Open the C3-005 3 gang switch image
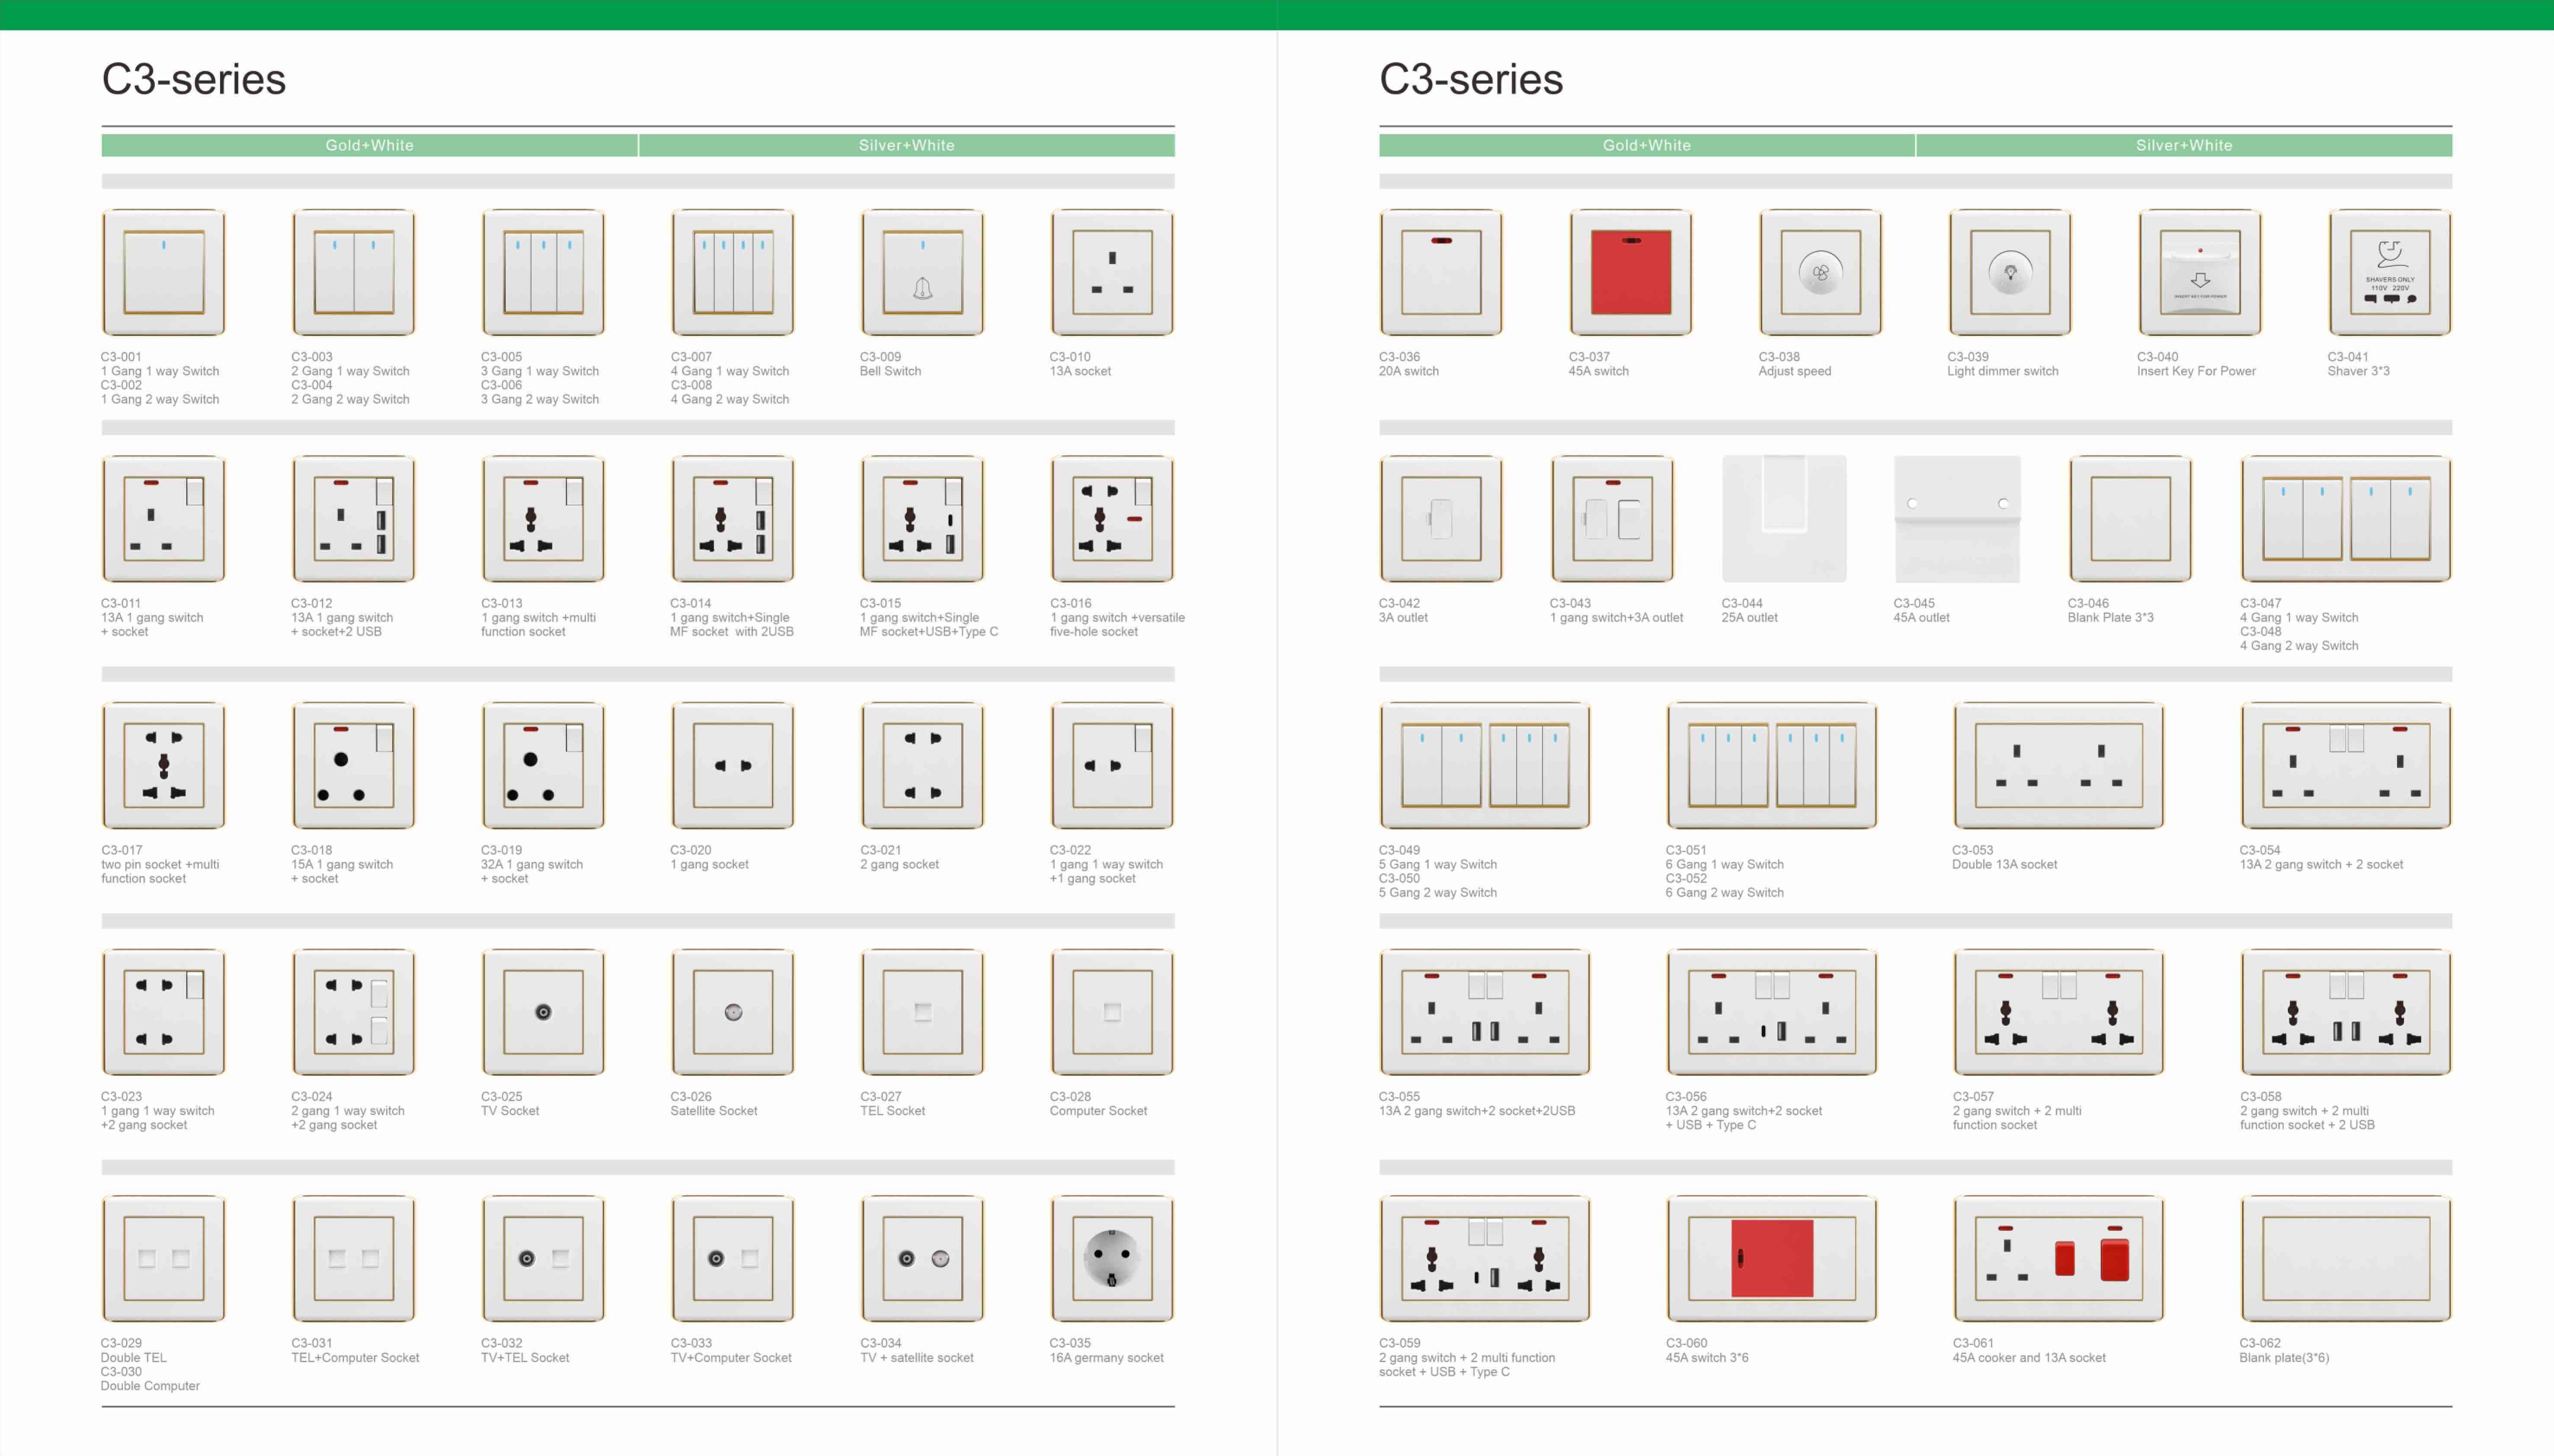 coord(543,272)
